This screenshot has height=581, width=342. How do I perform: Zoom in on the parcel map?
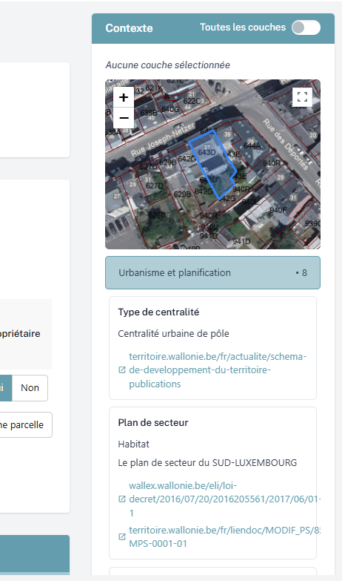tap(124, 97)
